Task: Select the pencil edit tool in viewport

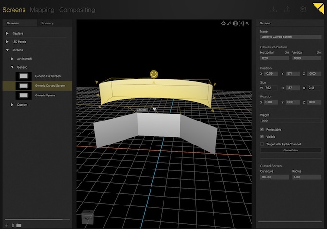Action: [229, 23]
